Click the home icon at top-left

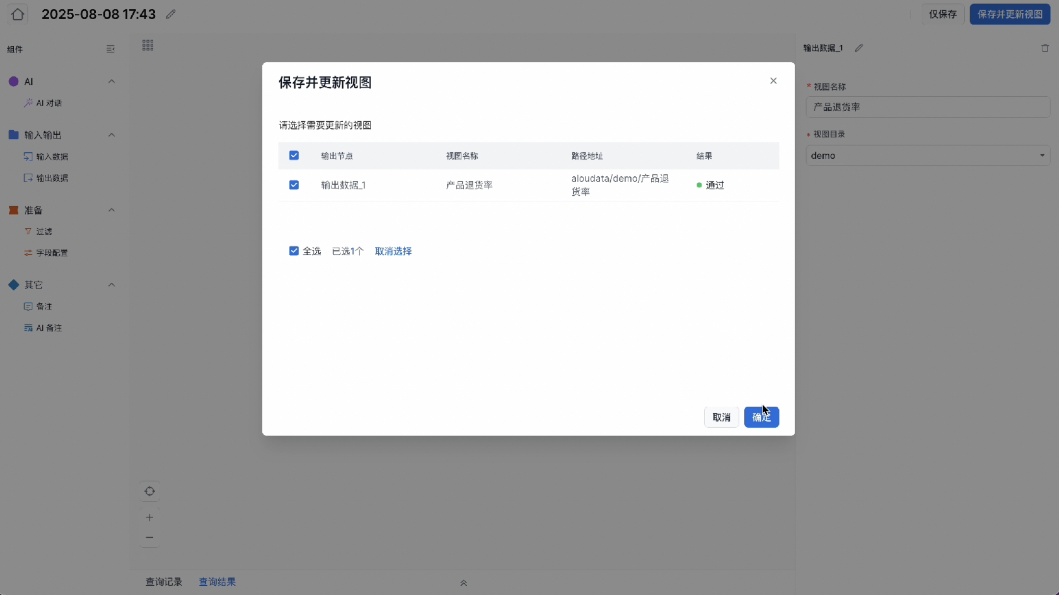click(x=18, y=14)
